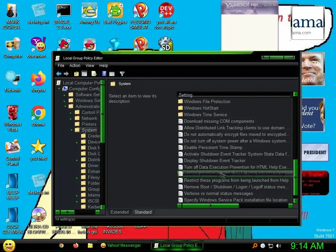This screenshot has height=252, width=336.
Task: Switch to the Standard tab
Action: tap(143, 212)
